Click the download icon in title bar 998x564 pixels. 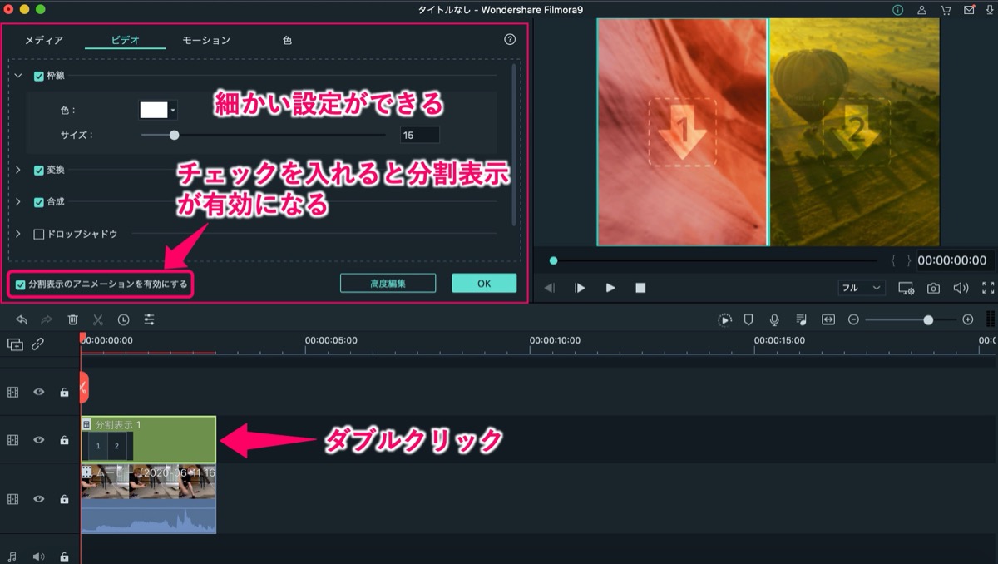[x=990, y=10]
